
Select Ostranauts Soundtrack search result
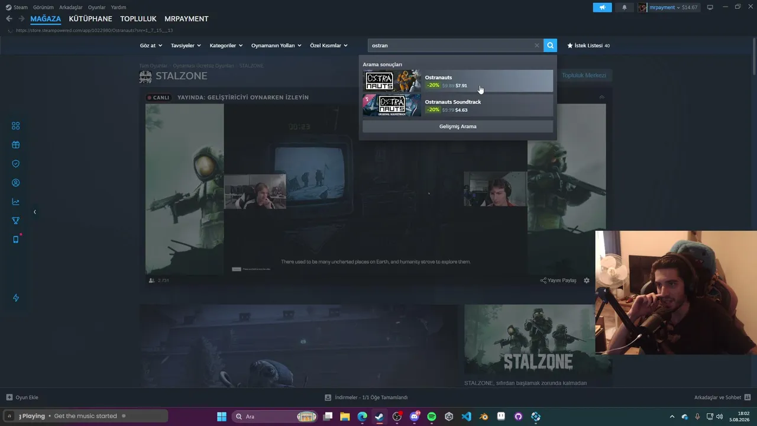point(458,105)
